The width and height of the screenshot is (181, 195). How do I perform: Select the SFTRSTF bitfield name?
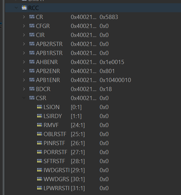(54, 161)
